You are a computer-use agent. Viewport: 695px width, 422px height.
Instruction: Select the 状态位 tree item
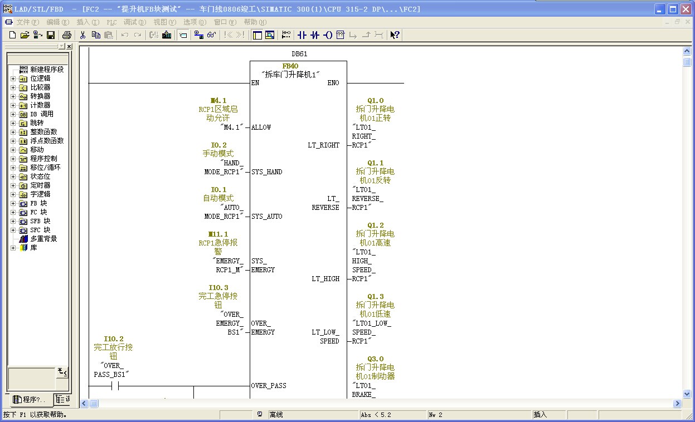coord(40,176)
